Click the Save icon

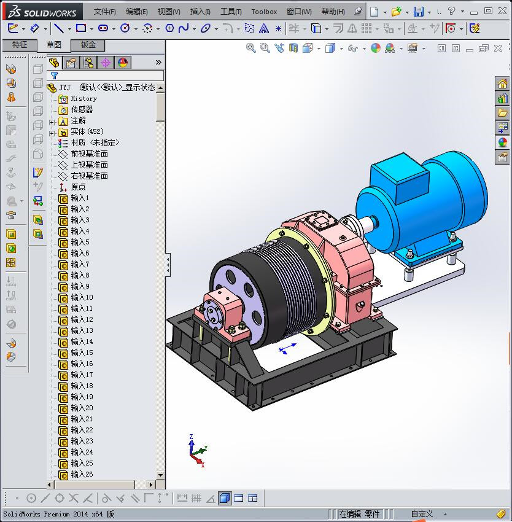(419, 12)
